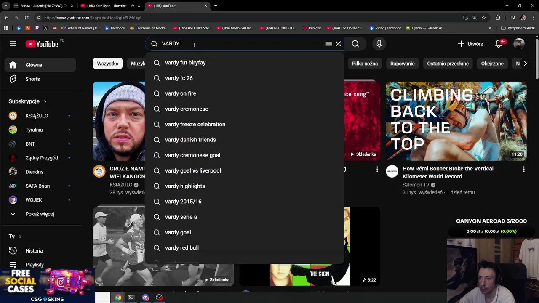The image size is (539, 303).
Task: Expand the Subskrypcje section
Action: (x=28, y=101)
